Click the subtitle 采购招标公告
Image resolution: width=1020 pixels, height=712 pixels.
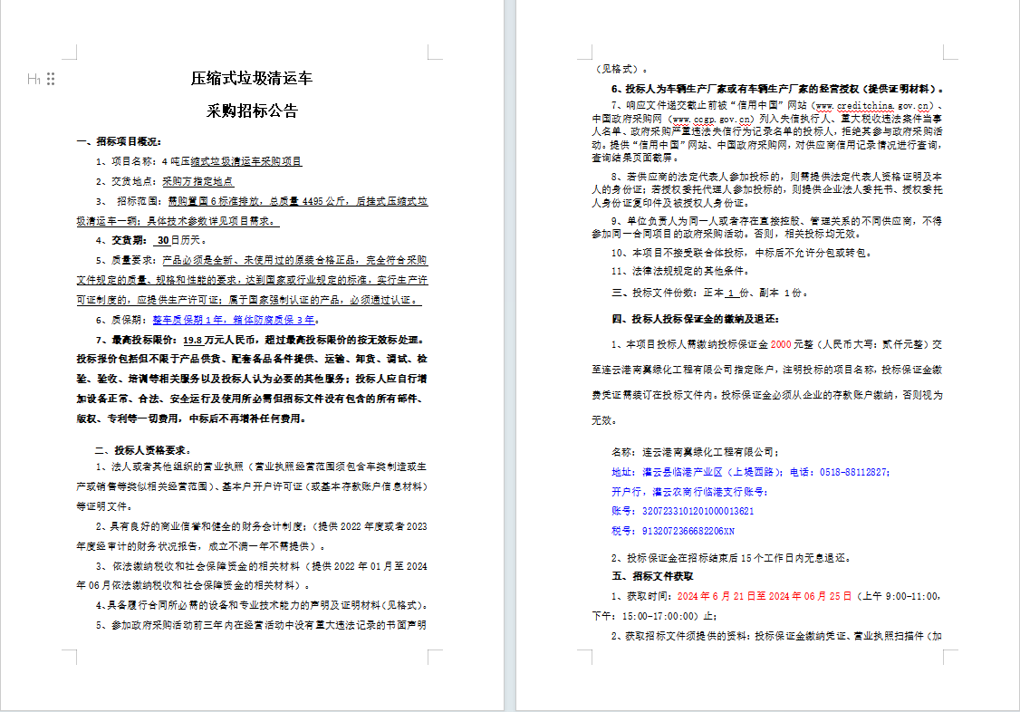tap(252, 111)
